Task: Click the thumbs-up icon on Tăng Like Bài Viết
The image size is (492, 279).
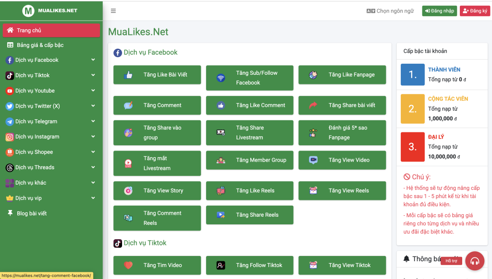Action: [128, 75]
